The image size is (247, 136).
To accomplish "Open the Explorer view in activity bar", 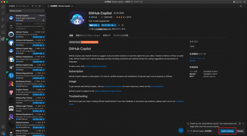I will coord(3,7).
